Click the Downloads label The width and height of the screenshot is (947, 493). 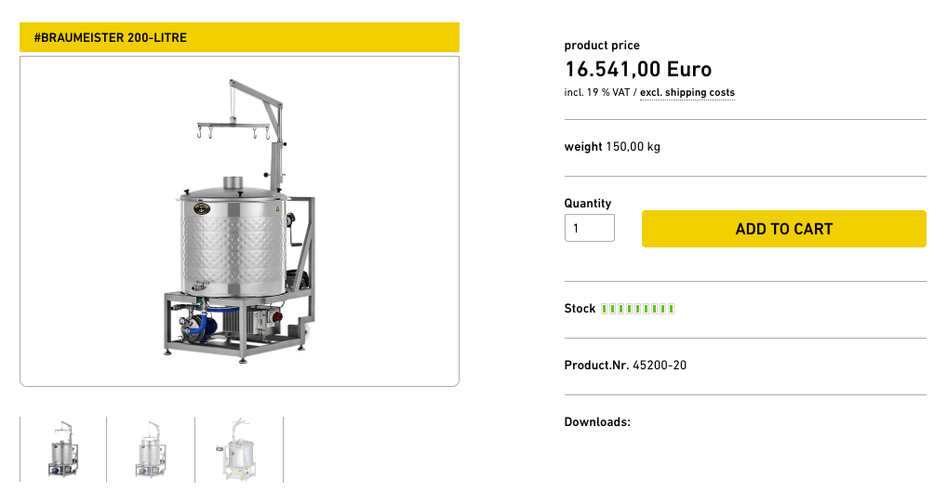597,422
